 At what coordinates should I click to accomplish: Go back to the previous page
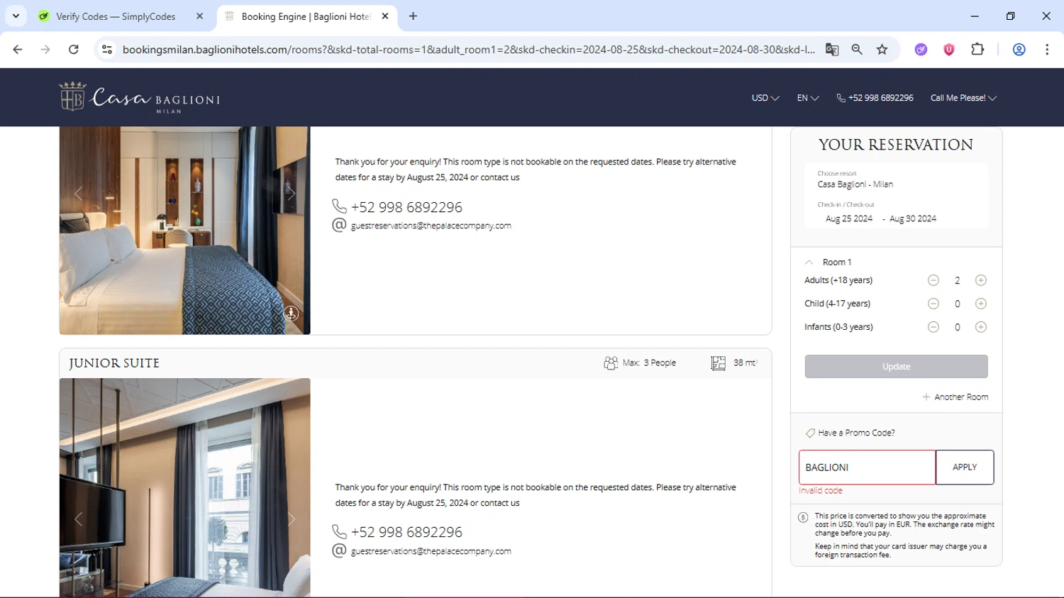[x=18, y=49]
